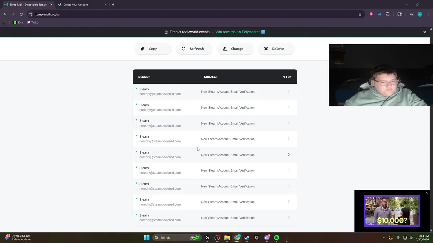Image resolution: width=433 pixels, height=243 pixels.
Task: Close the floating $10,000 video ad
Action: 427,193
